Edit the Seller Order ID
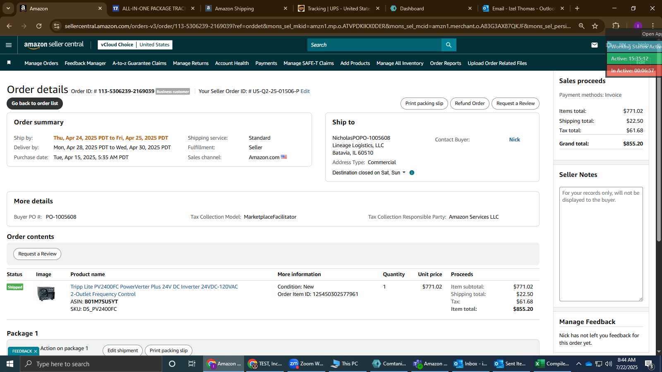The width and height of the screenshot is (662, 372). pyautogui.click(x=305, y=91)
